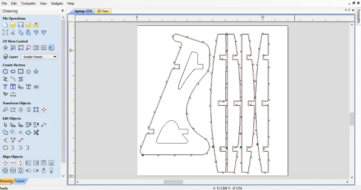Viewport: 361px width, 190px height.
Task: Click the horizontal scrollbar thumb
Action: [x=173, y=182]
